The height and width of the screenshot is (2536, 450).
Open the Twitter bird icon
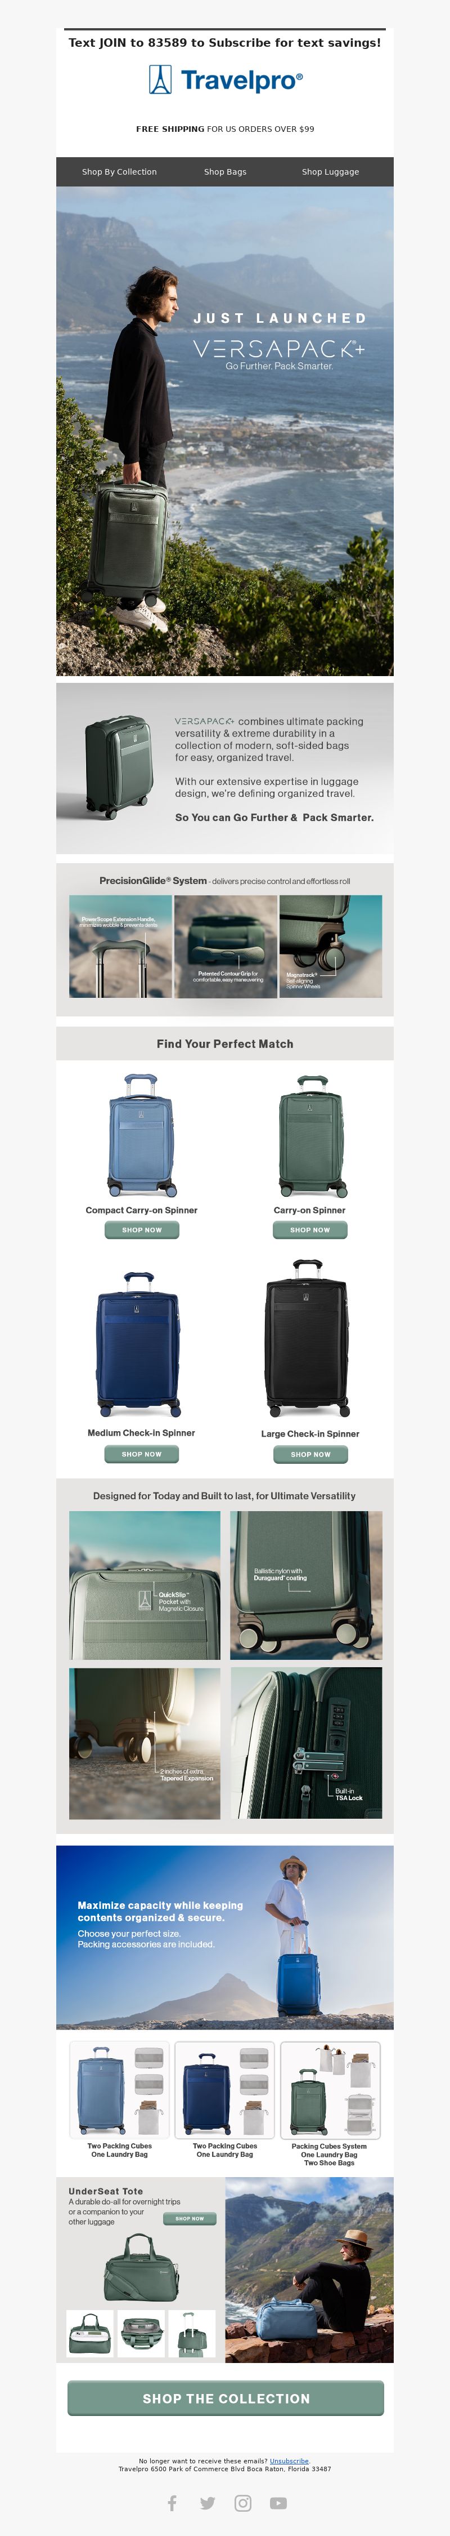(x=208, y=2503)
